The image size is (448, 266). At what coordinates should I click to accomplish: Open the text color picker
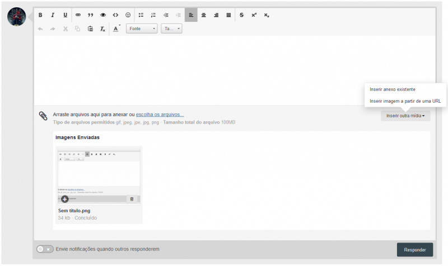tap(116, 28)
